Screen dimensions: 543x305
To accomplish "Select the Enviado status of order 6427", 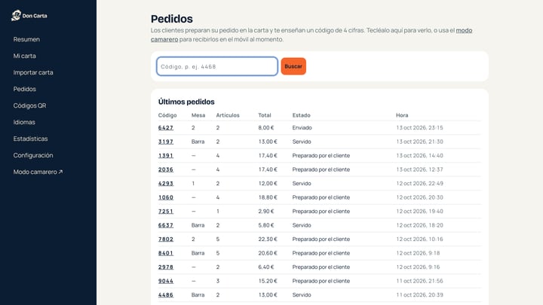I will click(302, 128).
